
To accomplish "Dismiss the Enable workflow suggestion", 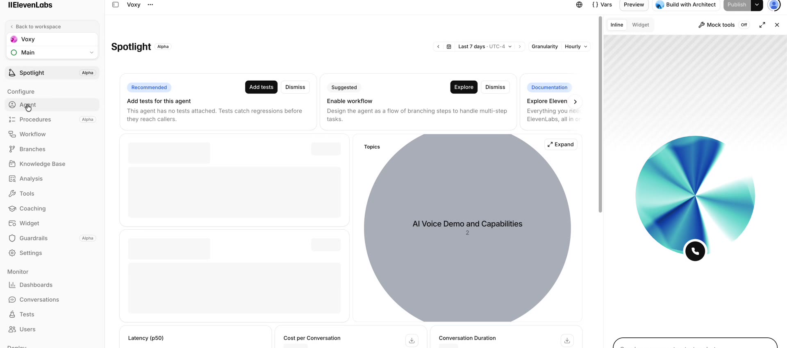I will 495,87.
